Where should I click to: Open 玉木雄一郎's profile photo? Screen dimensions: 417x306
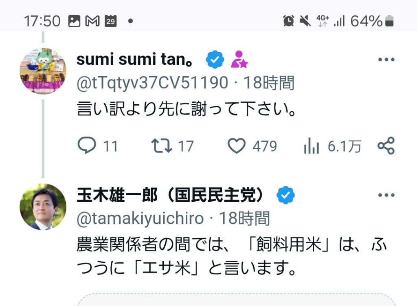43,207
